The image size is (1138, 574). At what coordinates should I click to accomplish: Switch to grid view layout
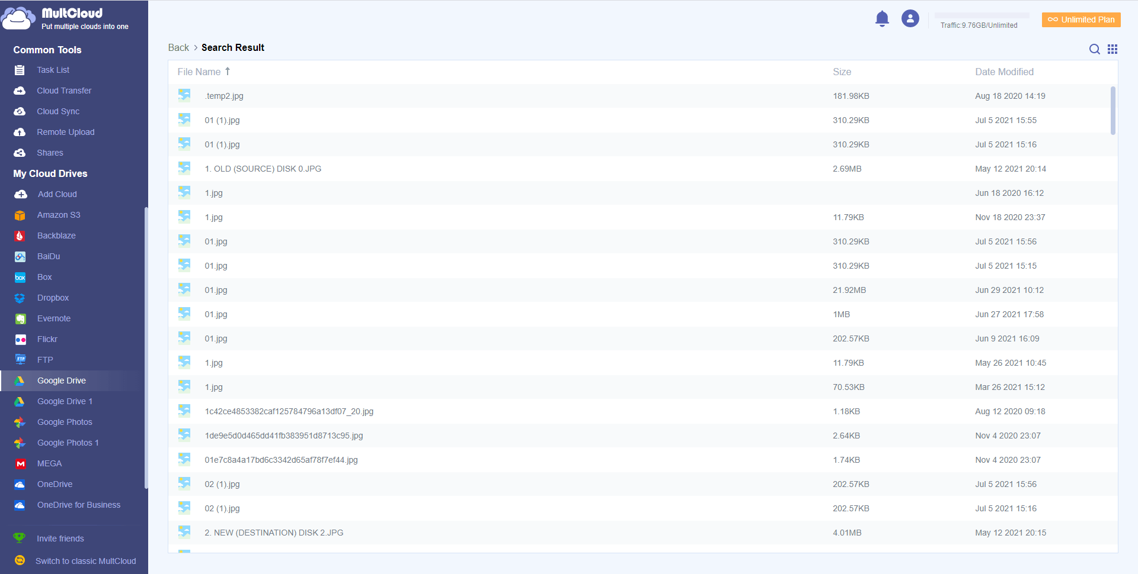[1113, 49]
